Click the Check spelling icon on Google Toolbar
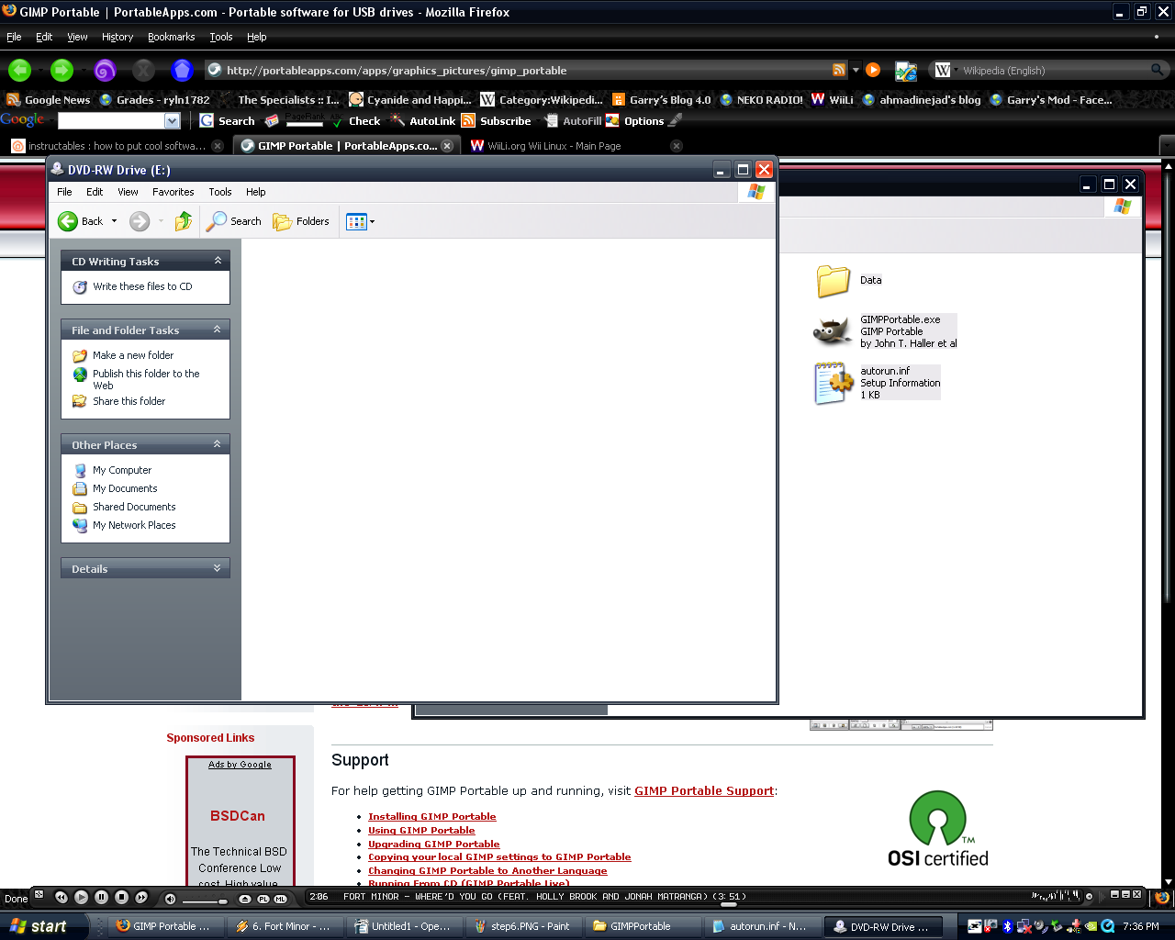Image resolution: width=1175 pixels, height=940 pixels. pyautogui.click(x=338, y=120)
